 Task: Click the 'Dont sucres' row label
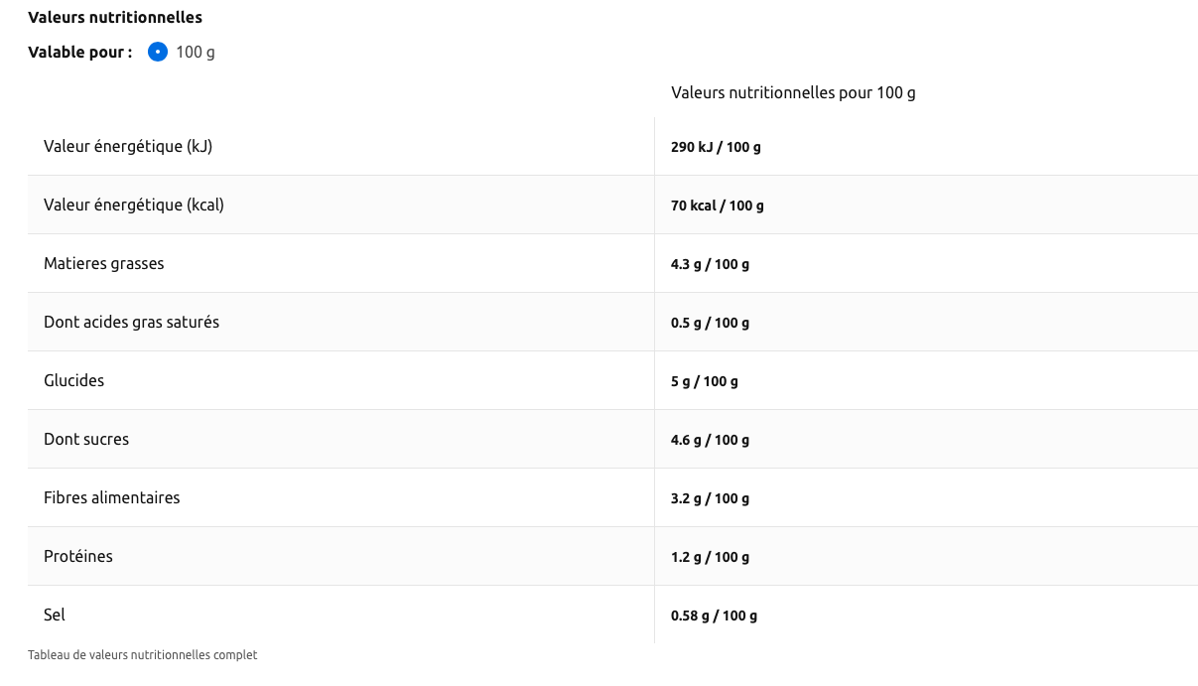[86, 440]
